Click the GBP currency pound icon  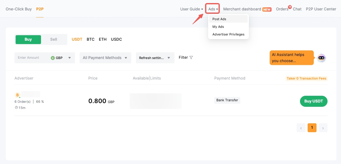[53, 58]
